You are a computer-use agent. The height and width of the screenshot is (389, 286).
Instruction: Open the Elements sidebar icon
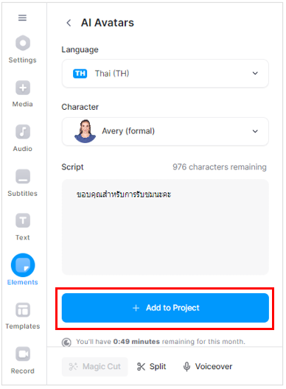click(x=23, y=265)
